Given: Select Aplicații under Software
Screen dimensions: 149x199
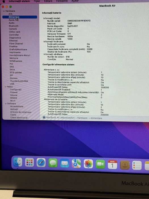Looking at the screenshot, I should pos(14,109).
